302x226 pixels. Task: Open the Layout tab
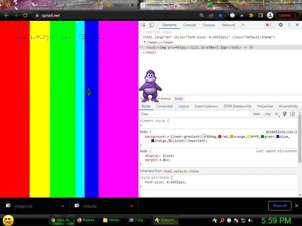coord(184,106)
